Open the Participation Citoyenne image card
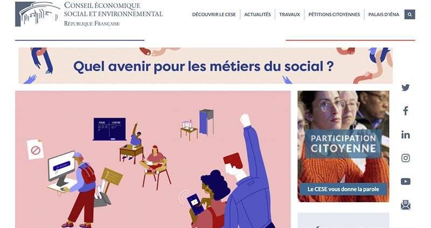Viewport: 431px width, 228px height. (343, 146)
